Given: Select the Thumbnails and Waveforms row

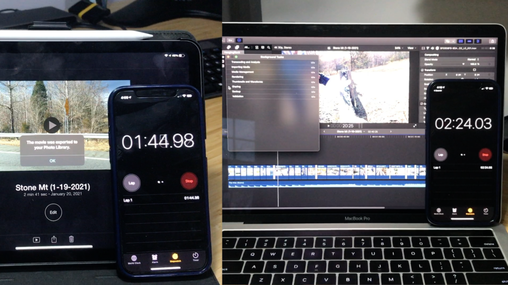Looking at the screenshot, I should tap(273, 82).
